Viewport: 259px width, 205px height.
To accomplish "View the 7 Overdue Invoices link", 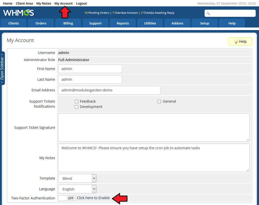I will [125, 13].
